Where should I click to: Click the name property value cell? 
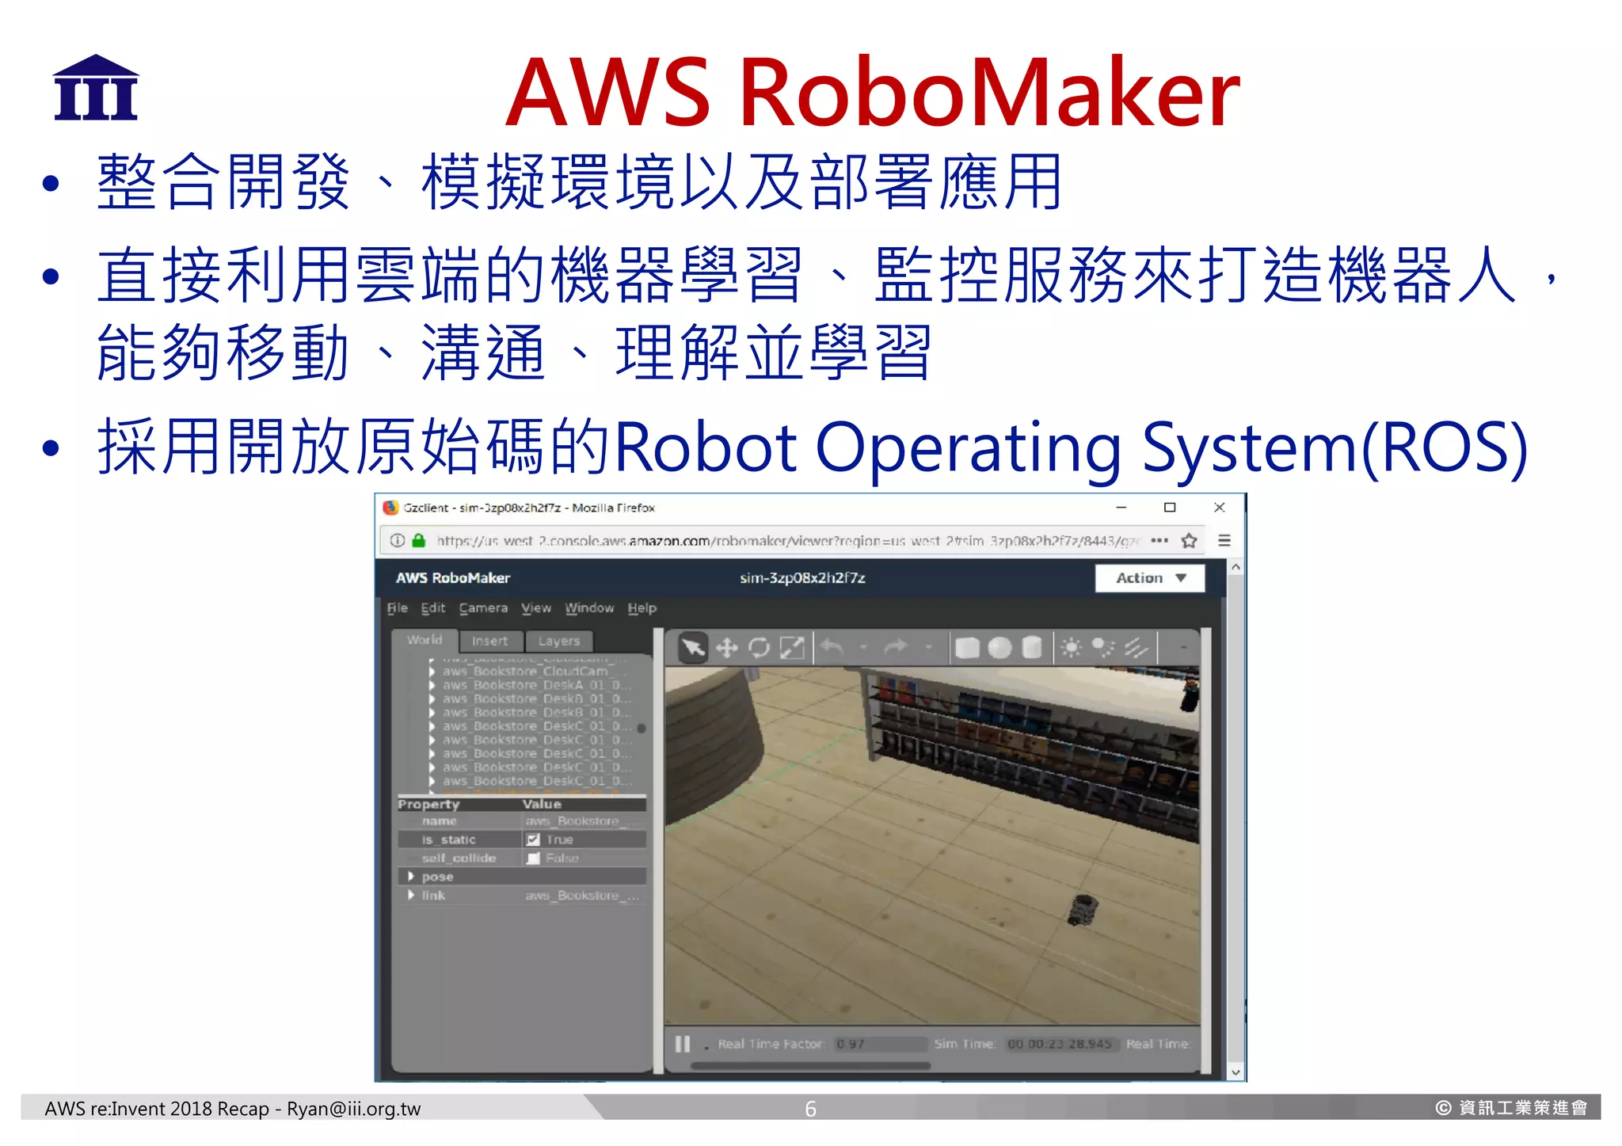click(584, 821)
